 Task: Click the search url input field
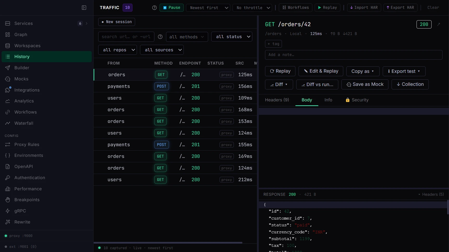(x=126, y=37)
